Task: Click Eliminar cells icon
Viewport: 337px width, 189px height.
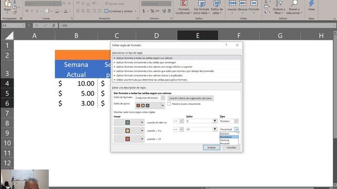Action: 243,3
